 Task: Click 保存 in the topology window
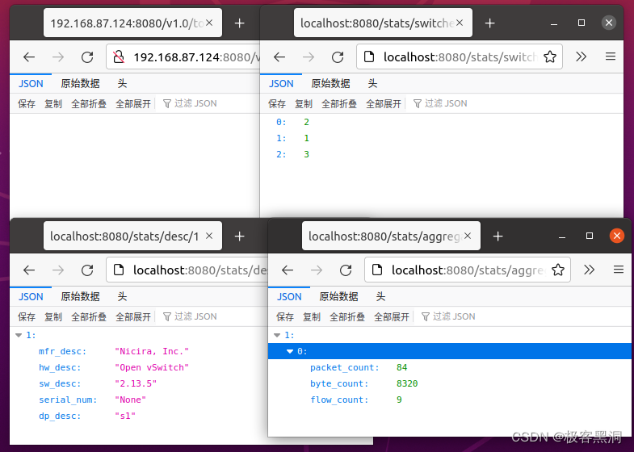[x=27, y=104]
